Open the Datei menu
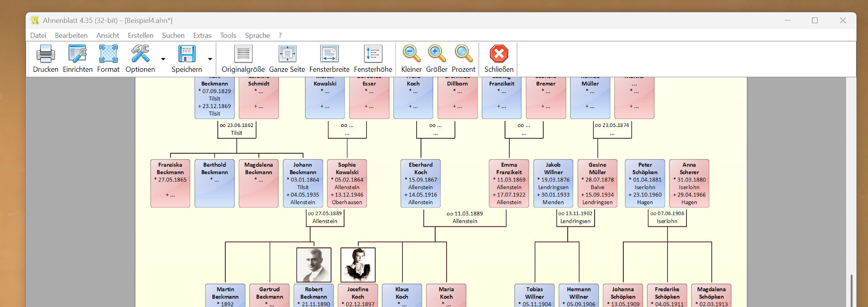This screenshot has height=307, width=868. point(38,35)
